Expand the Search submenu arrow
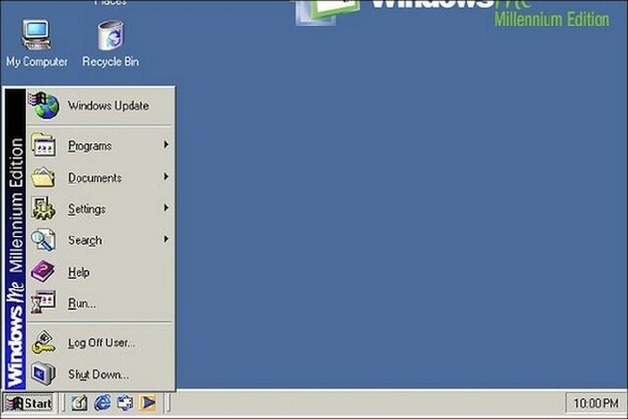Screen dimensions: 628x419 click(166, 239)
